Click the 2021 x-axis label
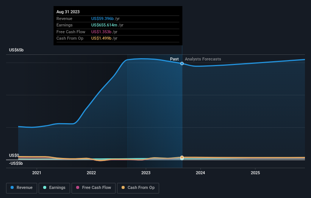Screen dimensions: 311x198 tap(37, 173)
